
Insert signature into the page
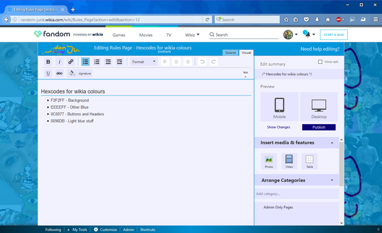(79, 73)
